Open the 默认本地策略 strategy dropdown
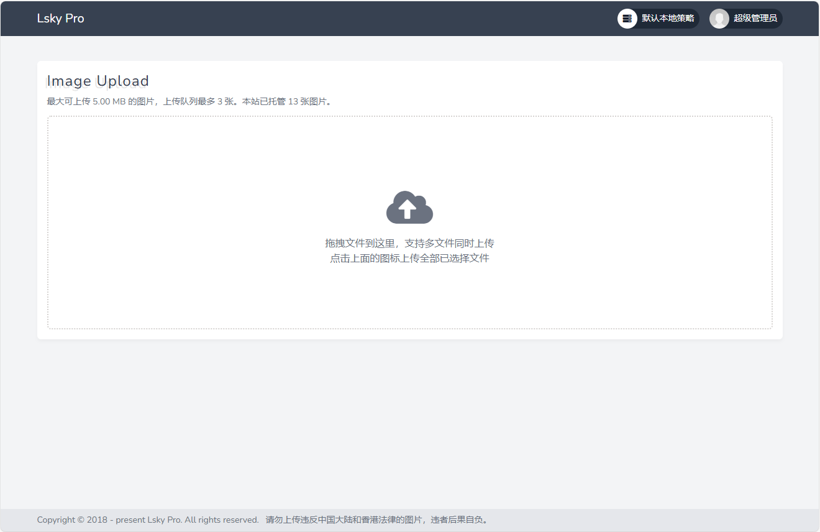Viewport: 820px width, 532px height. [x=668, y=19]
